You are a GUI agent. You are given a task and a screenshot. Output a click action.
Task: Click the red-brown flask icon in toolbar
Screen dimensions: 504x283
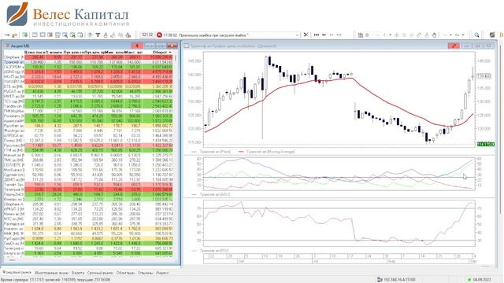click(128, 35)
